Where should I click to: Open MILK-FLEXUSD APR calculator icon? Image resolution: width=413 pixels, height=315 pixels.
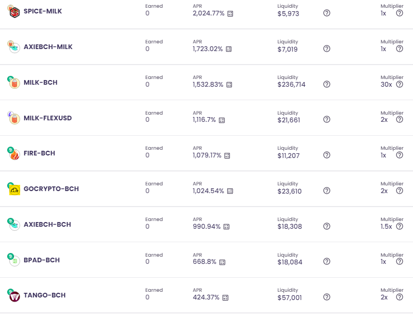222,120
